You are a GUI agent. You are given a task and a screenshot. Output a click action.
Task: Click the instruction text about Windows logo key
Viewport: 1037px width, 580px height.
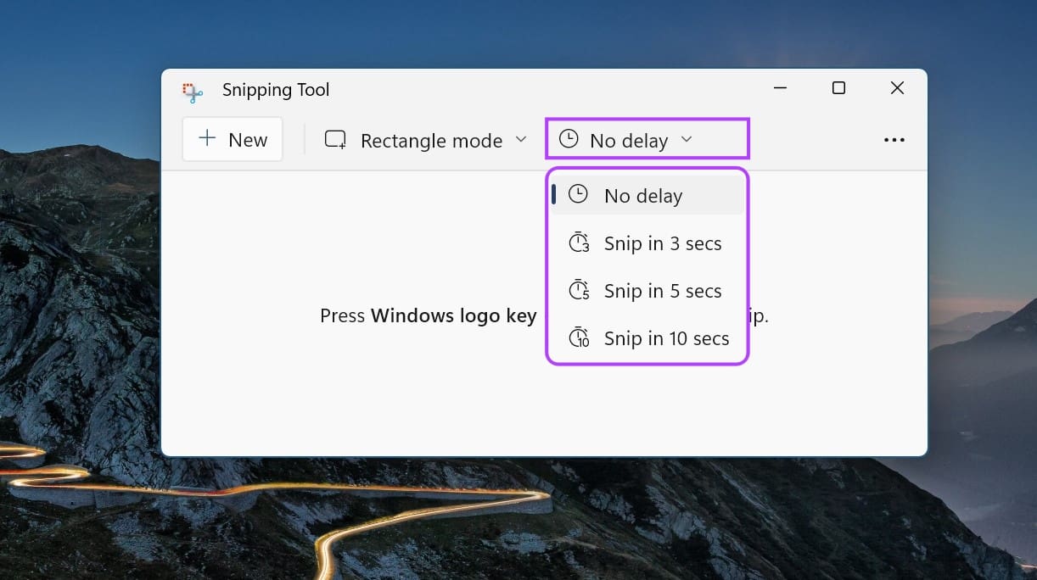pos(428,315)
